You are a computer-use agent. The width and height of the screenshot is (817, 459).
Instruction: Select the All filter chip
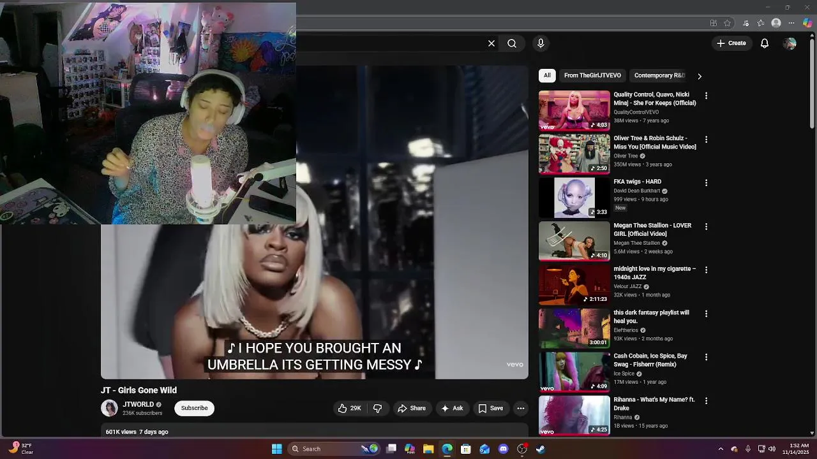pos(547,75)
